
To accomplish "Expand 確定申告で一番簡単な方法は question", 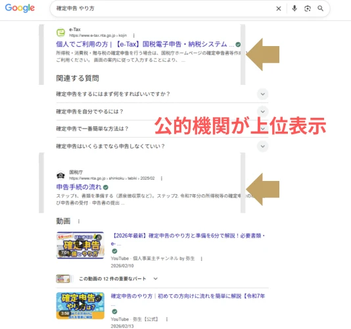I will pyautogui.click(x=262, y=129).
